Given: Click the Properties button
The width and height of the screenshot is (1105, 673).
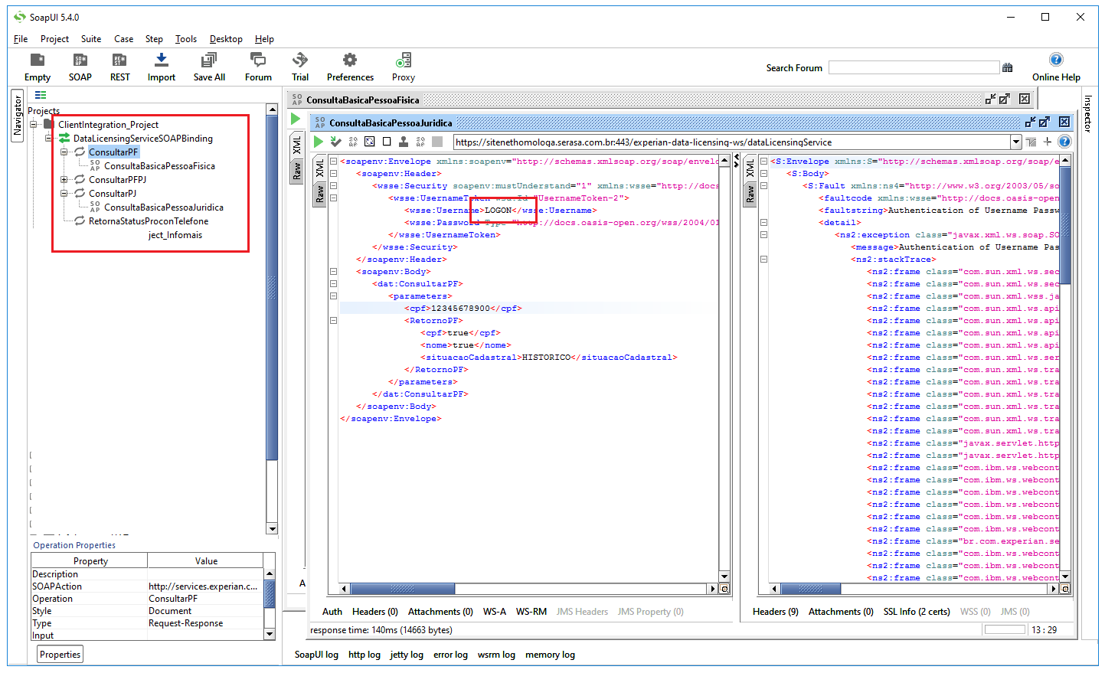Looking at the screenshot, I should click(x=60, y=655).
